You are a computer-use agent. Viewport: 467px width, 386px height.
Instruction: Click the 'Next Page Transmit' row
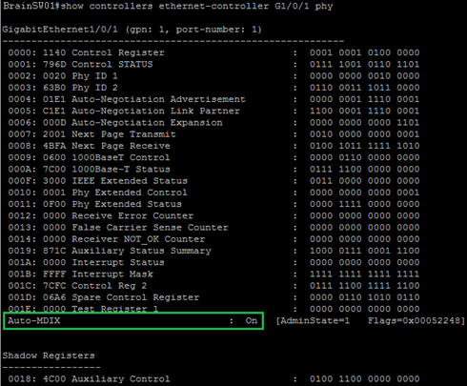click(x=213, y=134)
